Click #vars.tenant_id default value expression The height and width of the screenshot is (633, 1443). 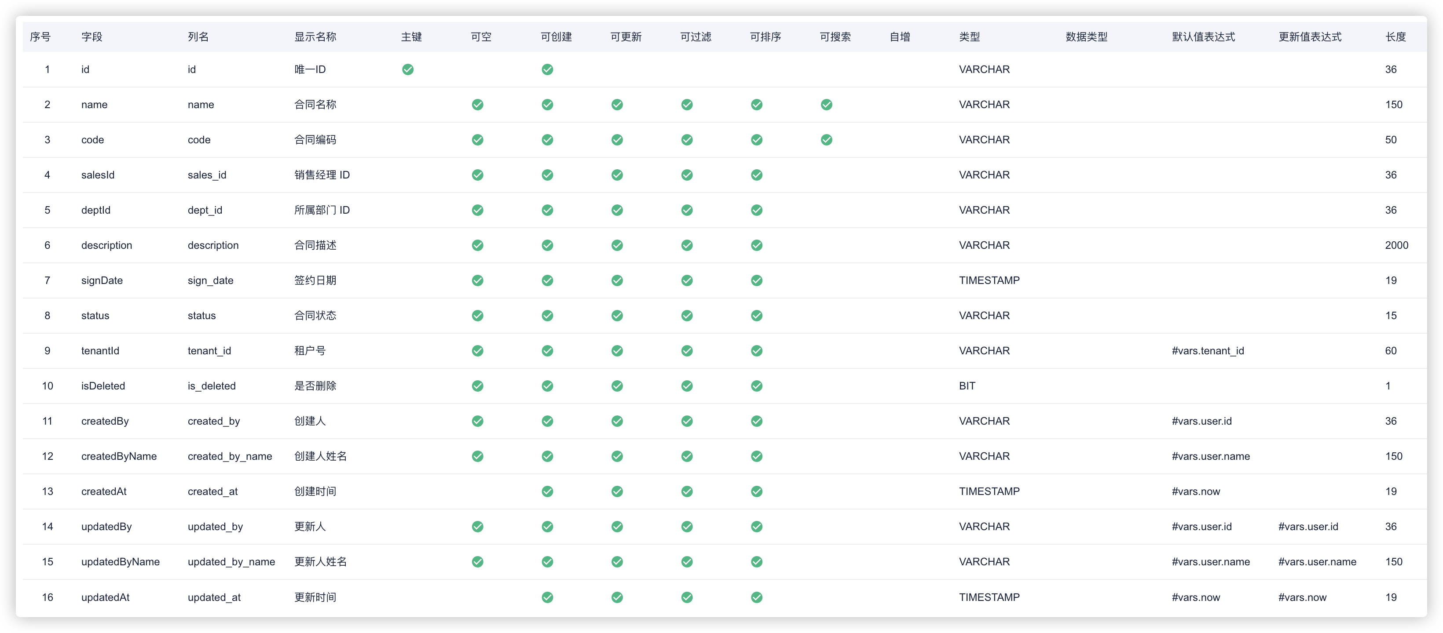pyautogui.click(x=1208, y=351)
